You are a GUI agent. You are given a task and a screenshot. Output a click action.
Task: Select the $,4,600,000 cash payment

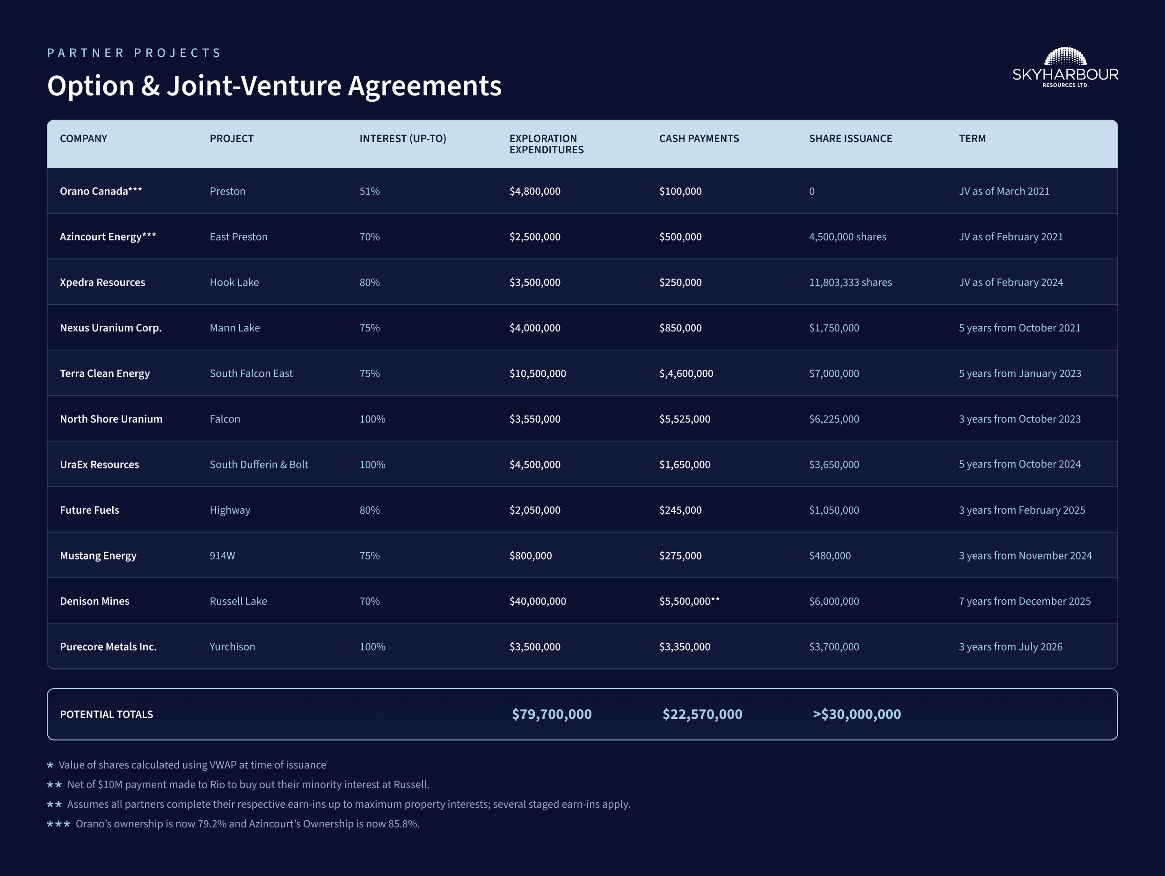(x=686, y=373)
